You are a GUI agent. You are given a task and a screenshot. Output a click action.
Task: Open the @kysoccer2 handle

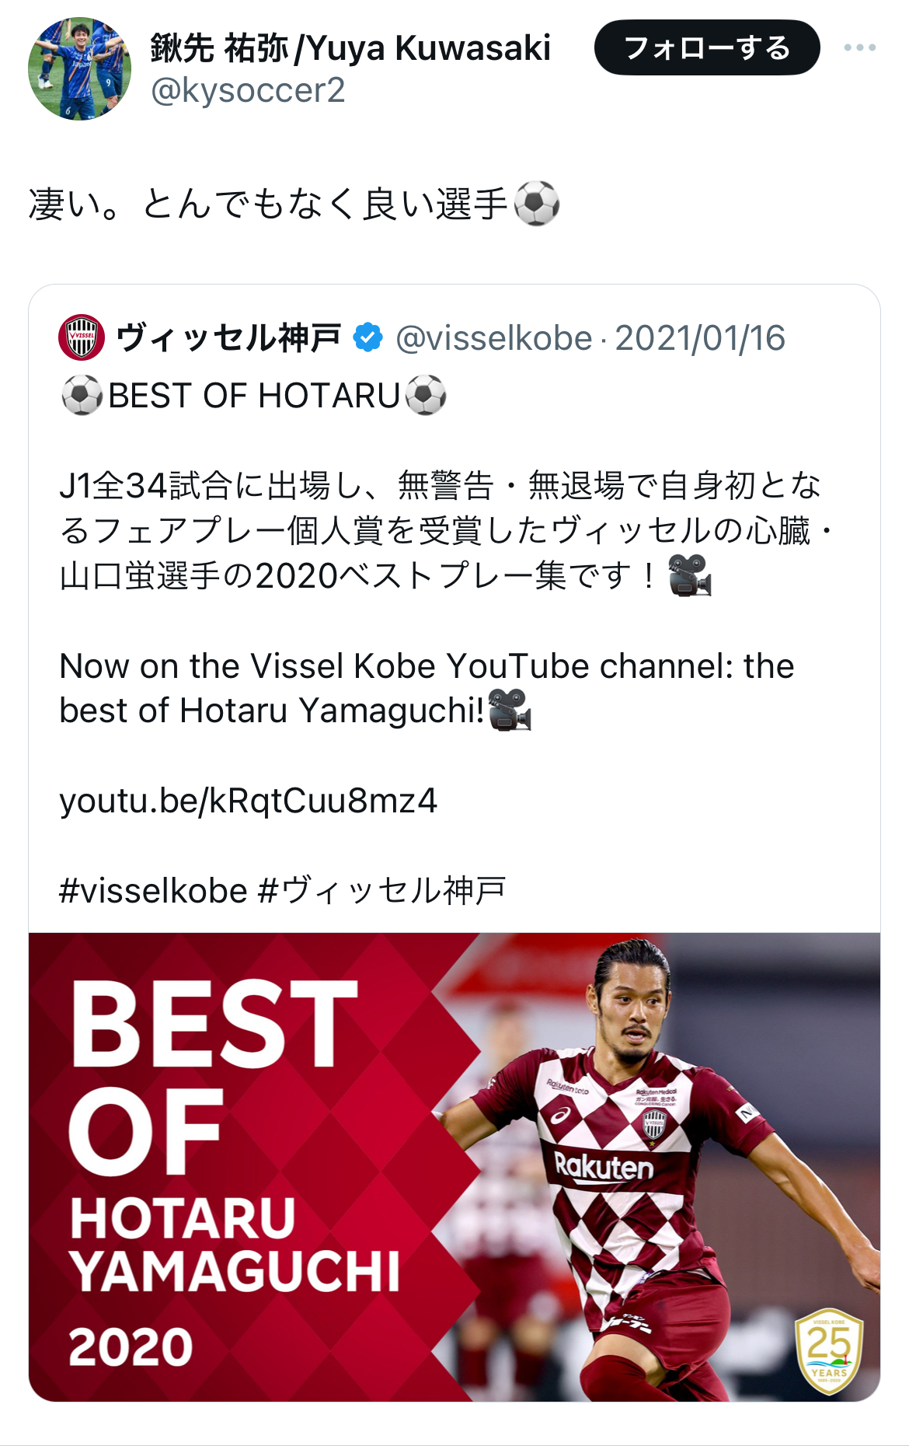(x=248, y=90)
